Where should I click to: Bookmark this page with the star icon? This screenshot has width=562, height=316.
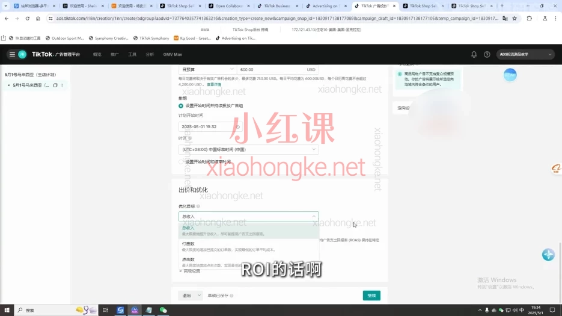pyautogui.click(x=515, y=18)
